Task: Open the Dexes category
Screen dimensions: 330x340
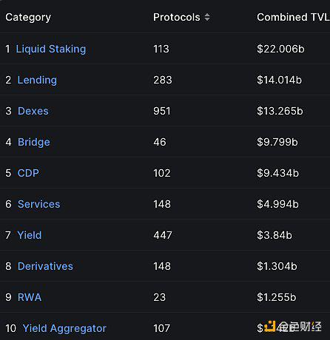Action: (33, 111)
